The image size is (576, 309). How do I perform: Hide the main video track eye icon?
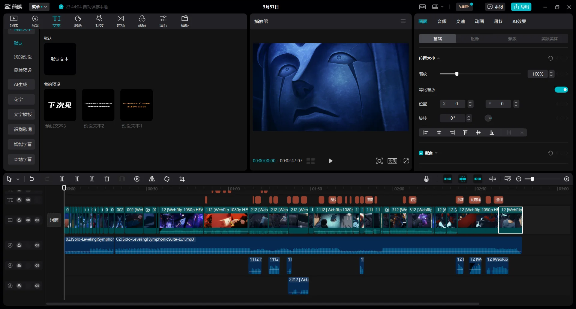pyautogui.click(x=28, y=220)
